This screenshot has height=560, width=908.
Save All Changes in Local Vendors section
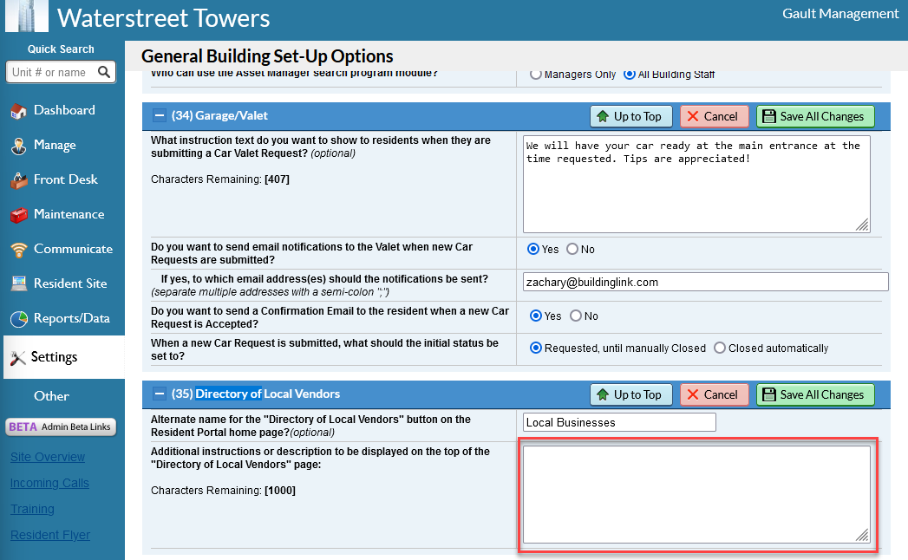tap(815, 394)
